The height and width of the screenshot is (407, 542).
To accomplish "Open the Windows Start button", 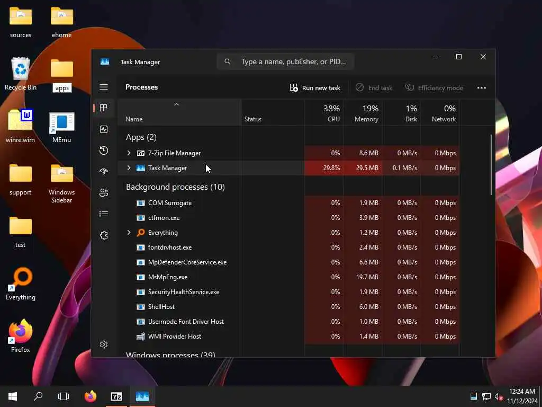I will pyautogui.click(x=13, y=396).
